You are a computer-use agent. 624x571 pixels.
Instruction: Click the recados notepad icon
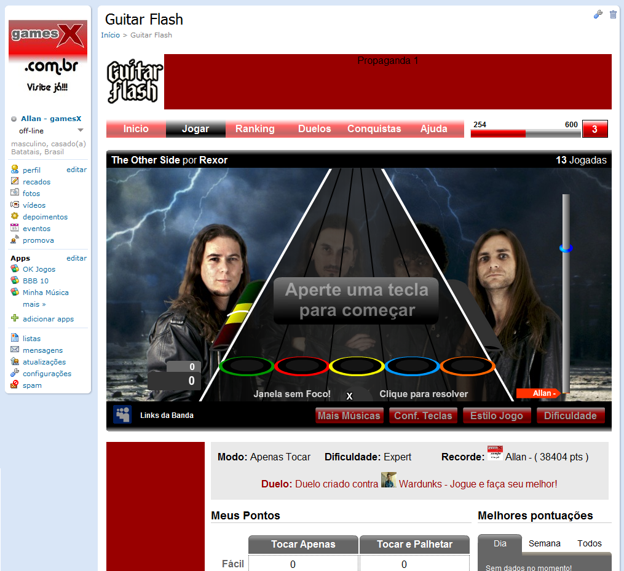(x=15, y=181)
